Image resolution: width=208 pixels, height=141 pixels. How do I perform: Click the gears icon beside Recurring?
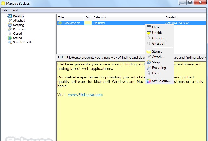[x=9, y=29]
